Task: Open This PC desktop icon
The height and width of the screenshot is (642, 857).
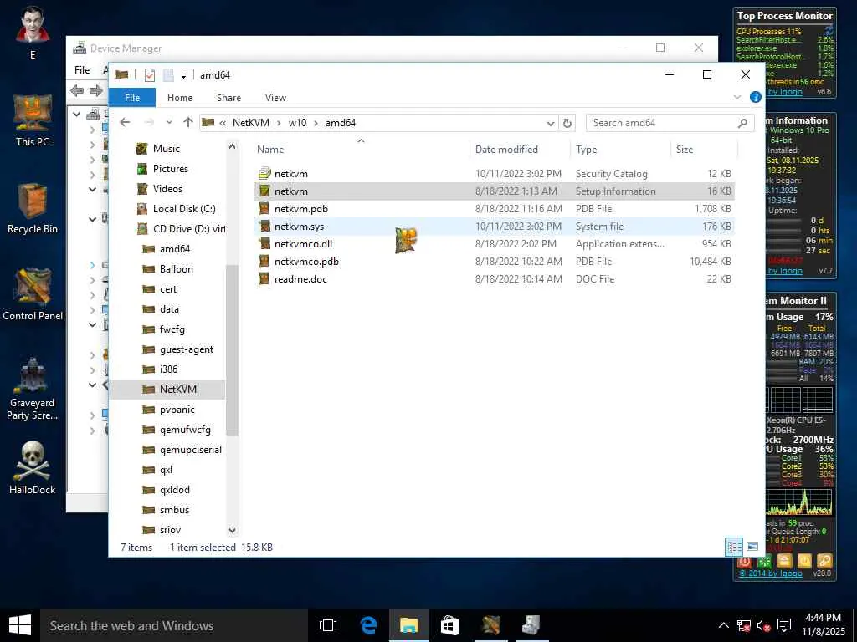Action: [33, 120]
